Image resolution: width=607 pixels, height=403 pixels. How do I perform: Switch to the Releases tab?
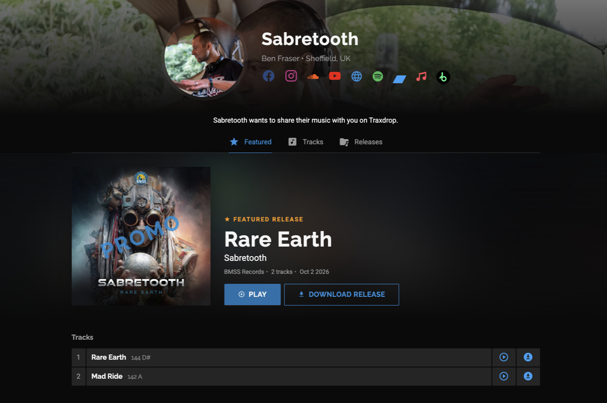[x=361, y=142]
